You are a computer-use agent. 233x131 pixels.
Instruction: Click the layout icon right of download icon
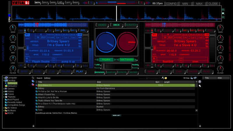click(195, 78)
